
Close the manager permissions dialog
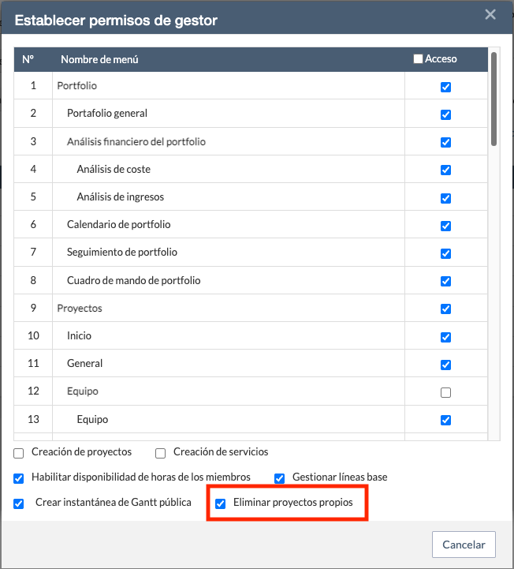click(490, 15)
